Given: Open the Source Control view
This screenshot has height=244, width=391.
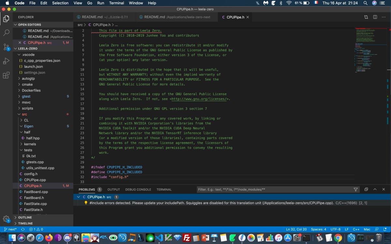Looking at the screenshot, I should [x=6, y=47].
